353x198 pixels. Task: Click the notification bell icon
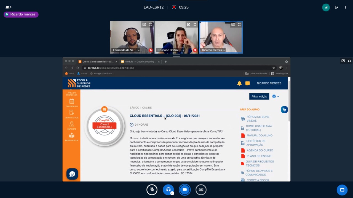pos(239,83)
